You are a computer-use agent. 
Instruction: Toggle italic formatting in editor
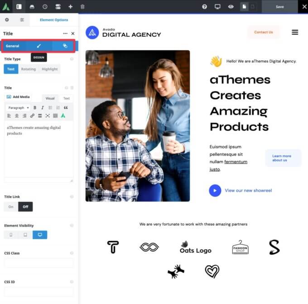[x=43, y=108]
